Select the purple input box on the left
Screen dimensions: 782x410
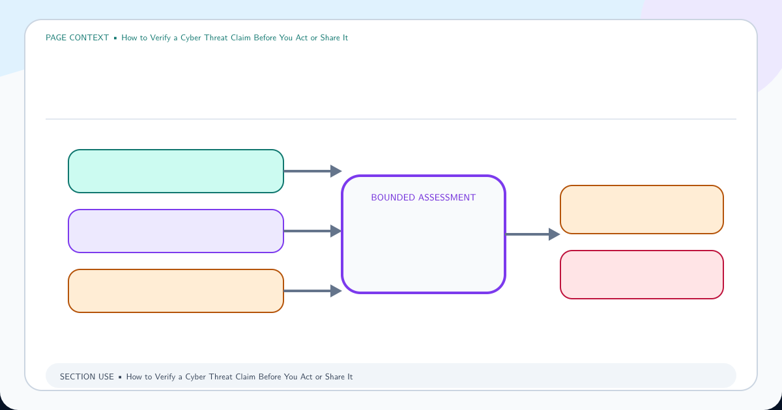coord(176,231)
